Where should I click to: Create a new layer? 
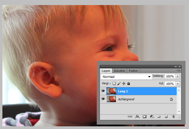166,117
